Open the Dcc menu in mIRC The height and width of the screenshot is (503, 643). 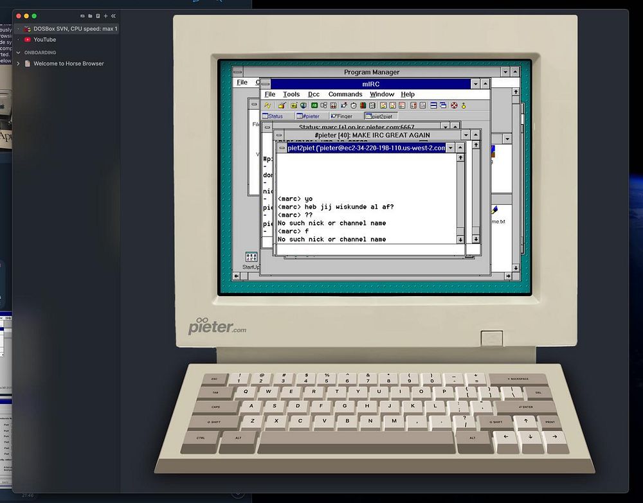tap(314, 94)
